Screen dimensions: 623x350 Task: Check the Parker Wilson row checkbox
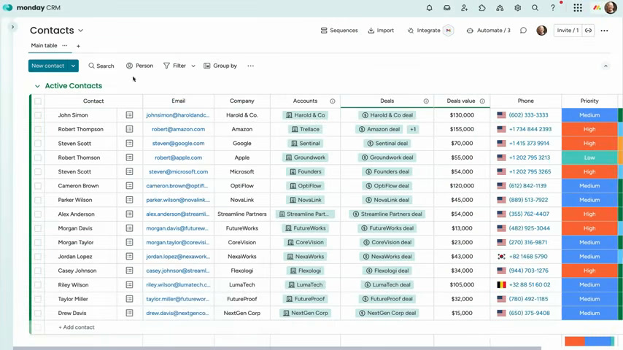point(38,200)
